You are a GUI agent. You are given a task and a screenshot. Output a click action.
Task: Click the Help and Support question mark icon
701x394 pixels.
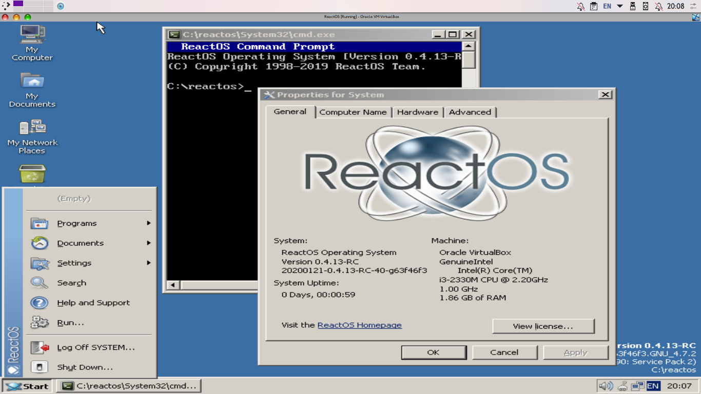(x=40, y=303)
